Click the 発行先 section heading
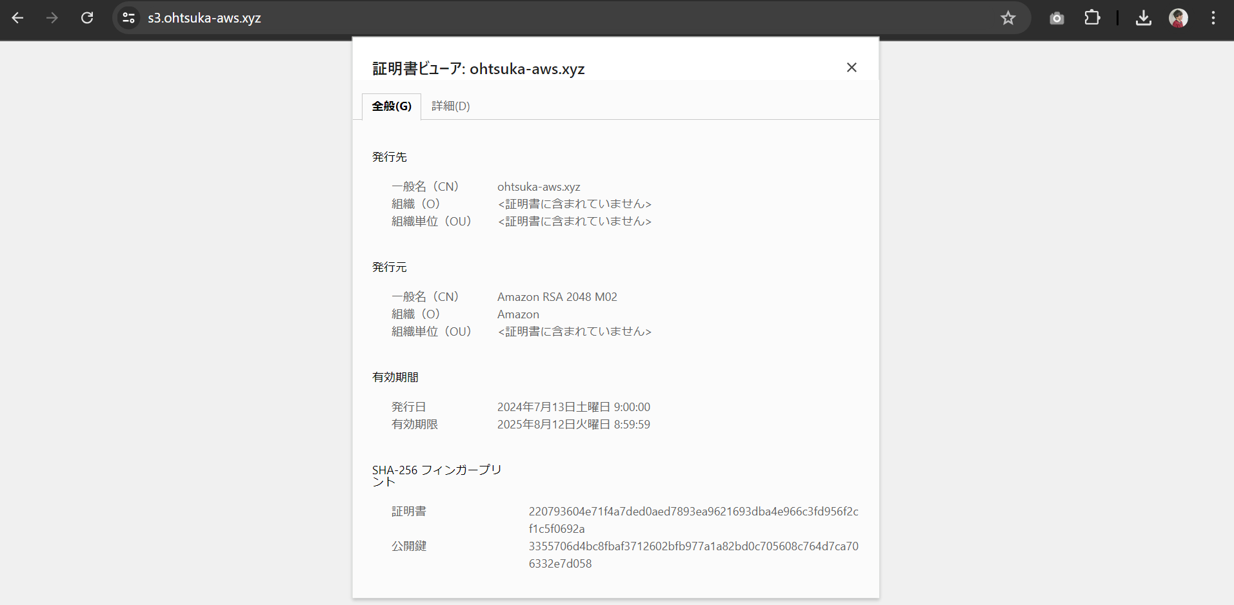This screenshot has width=1234, height=605. point(390,157)
